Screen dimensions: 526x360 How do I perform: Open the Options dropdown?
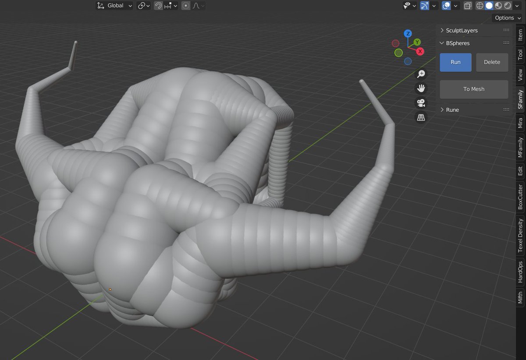[x=508, y=18]
